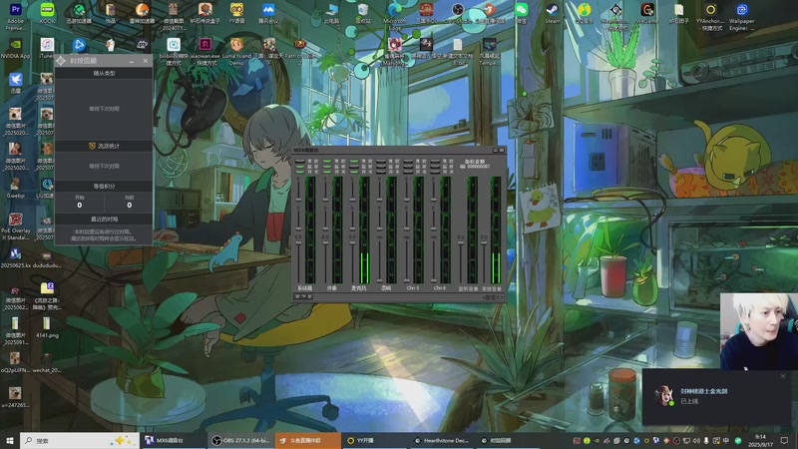The image size is (798, 449).
Task: Open the 炉石传说盒子 desktop icon
Action: click(205, 14)
